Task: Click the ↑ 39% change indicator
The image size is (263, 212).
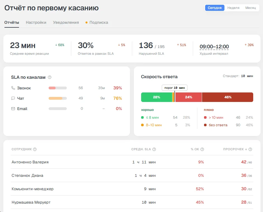Action: pyautogui.click(x=249, y=45)
